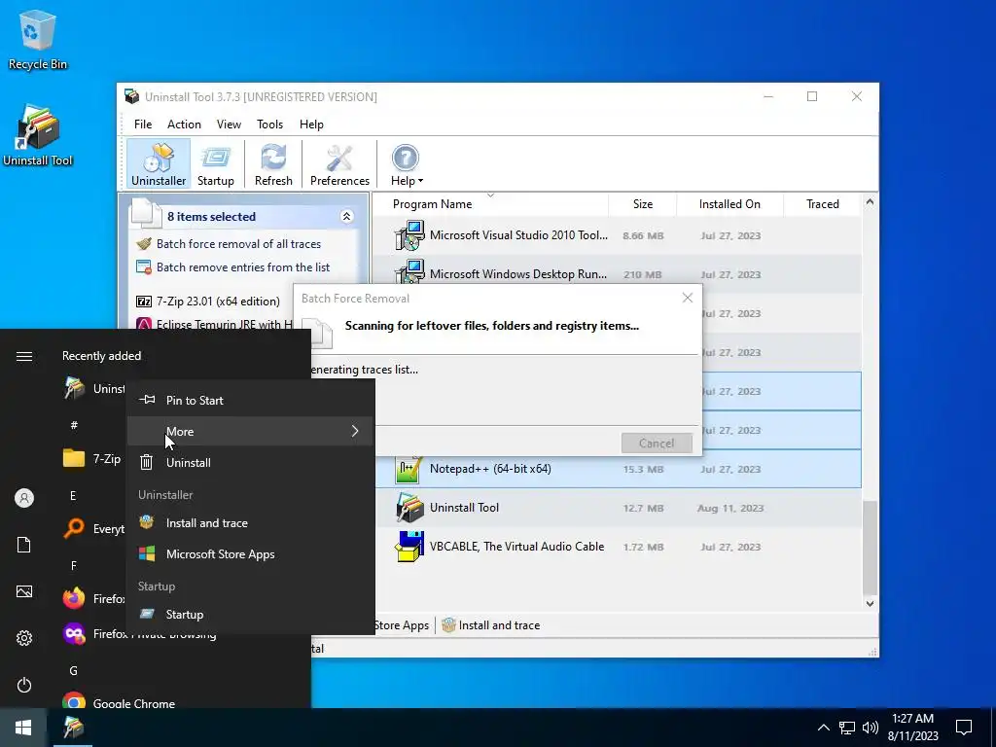Open Everything app icon in Start menu
Viewport: 996px width, 747px height.
[x=74, y=528]
